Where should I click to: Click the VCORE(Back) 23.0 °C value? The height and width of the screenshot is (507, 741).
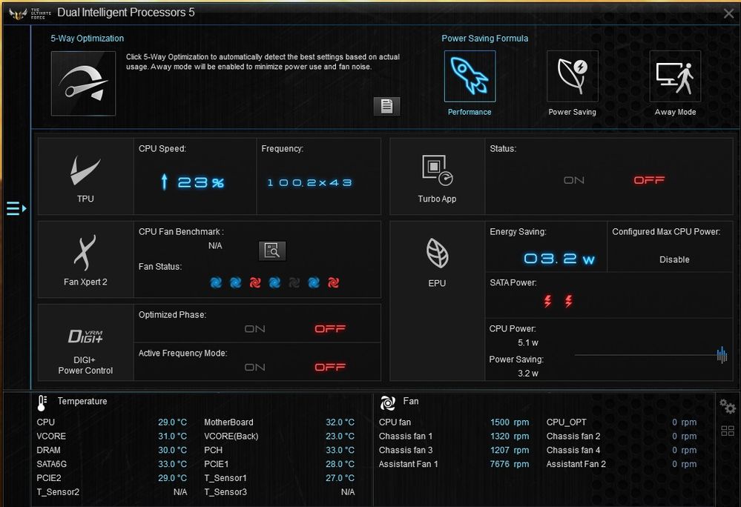click(340, 436)
